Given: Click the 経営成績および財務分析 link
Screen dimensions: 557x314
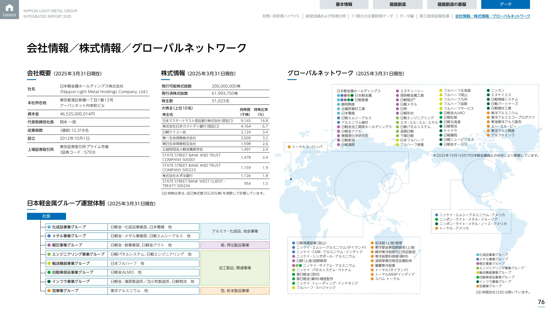Looking at the screenshot, I should (x=326, y=16).
